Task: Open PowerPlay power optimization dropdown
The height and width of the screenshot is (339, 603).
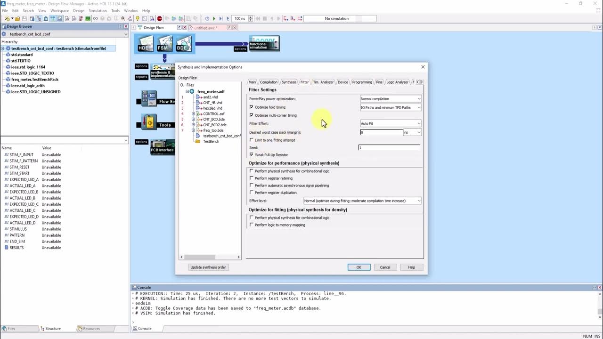Action: 391,99
